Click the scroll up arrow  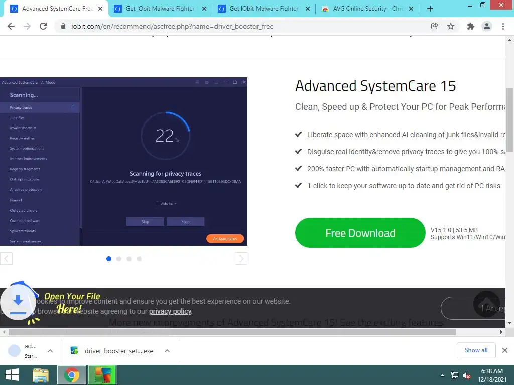tap(509, 40)
